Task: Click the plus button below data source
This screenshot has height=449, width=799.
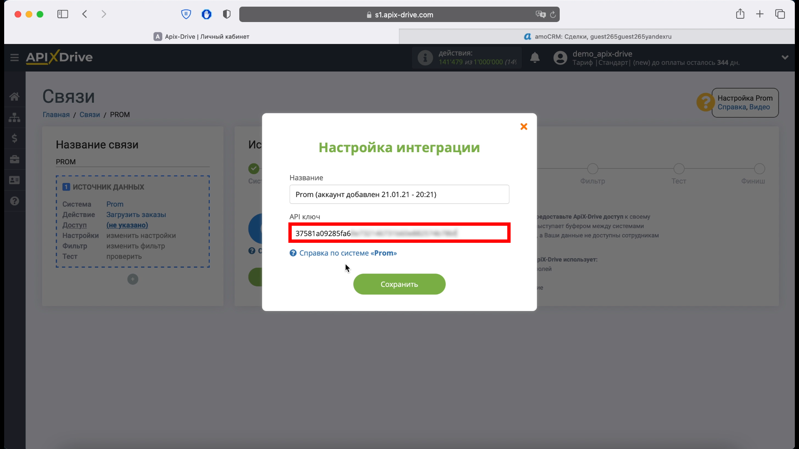Action: [x=133, y=279]
